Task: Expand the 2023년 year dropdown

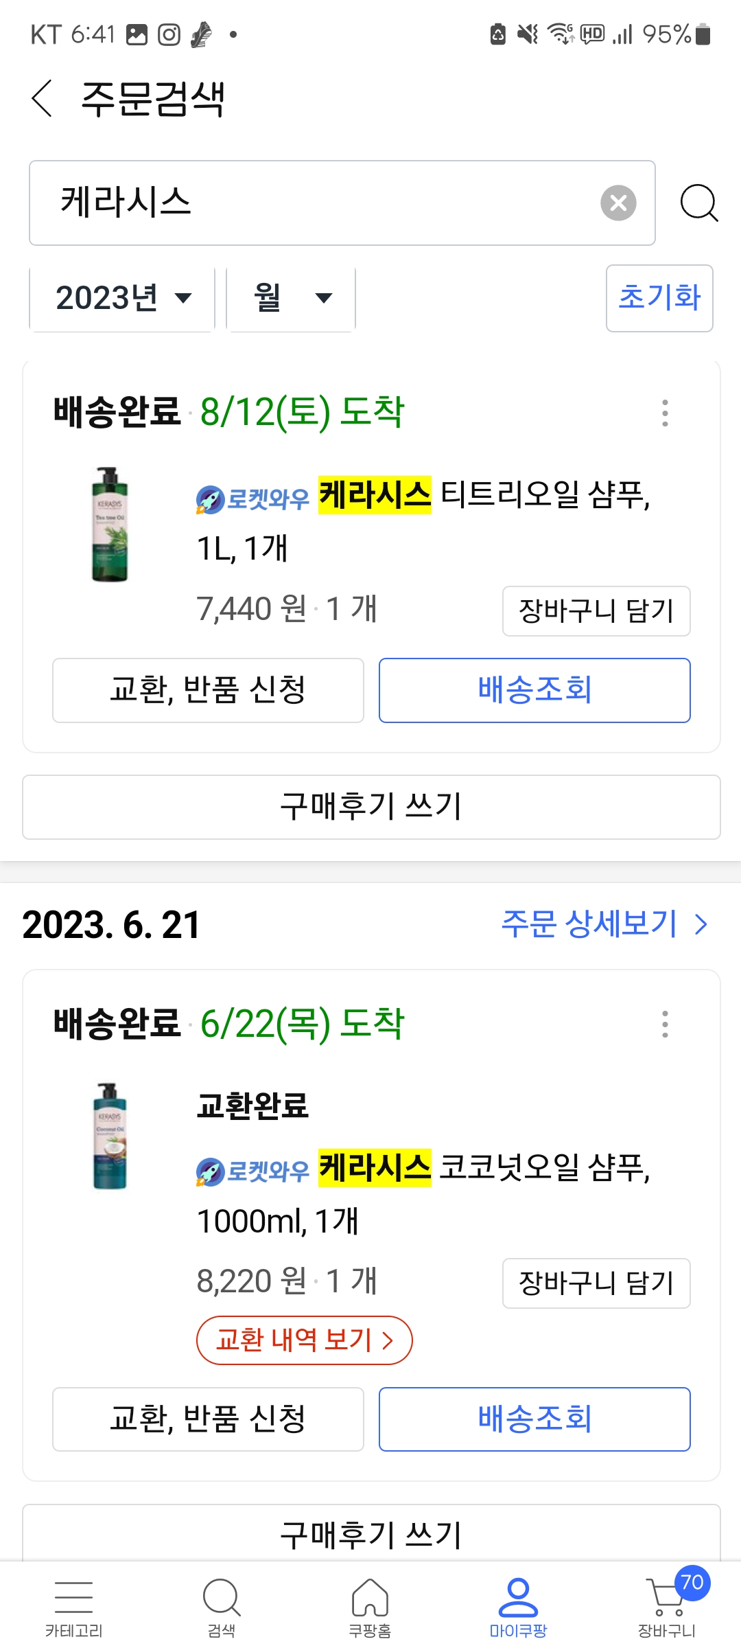Action: pos(123,299)
